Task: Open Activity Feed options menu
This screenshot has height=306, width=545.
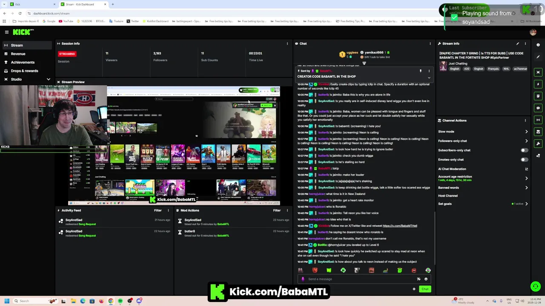Action: pos(168,210)
